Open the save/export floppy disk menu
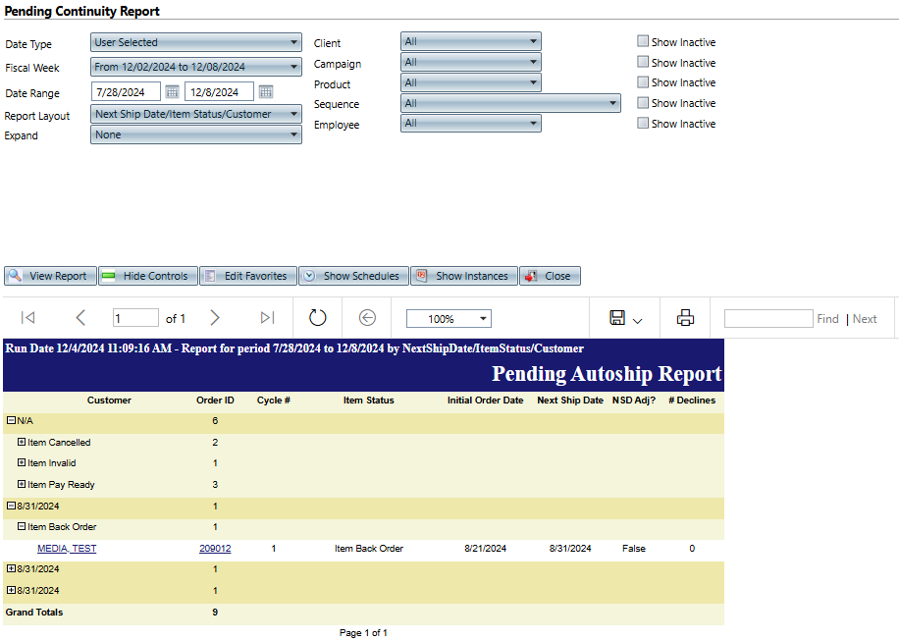899x641 pixels. click(x=625, y=318)
